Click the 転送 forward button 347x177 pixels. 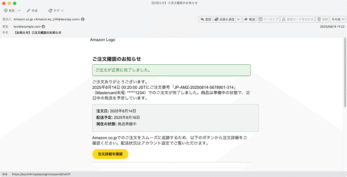click(x=250, y=19)
